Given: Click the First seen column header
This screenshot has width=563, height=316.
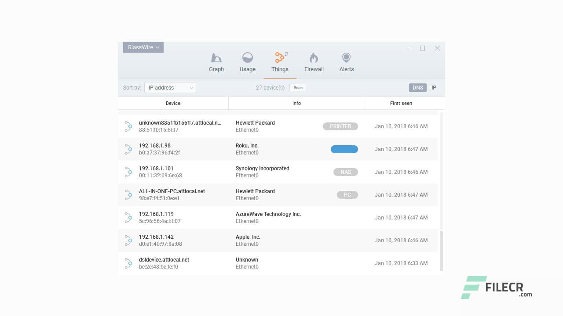Looking at the screenshot, I should click(x=401, y=103).
